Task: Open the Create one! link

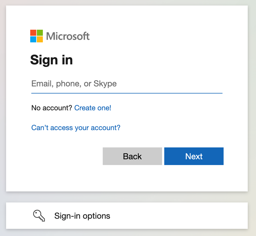Action: click(x=93, y=108)
